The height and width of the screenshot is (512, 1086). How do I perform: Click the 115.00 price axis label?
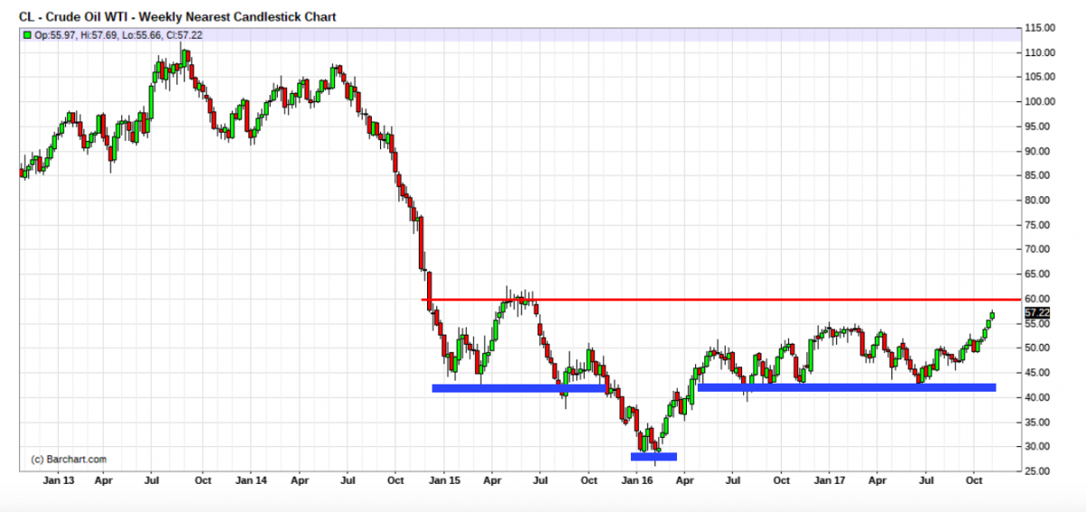[x=1039, y=28]
